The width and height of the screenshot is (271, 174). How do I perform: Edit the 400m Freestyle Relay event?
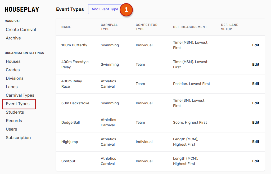coord(255,65)
